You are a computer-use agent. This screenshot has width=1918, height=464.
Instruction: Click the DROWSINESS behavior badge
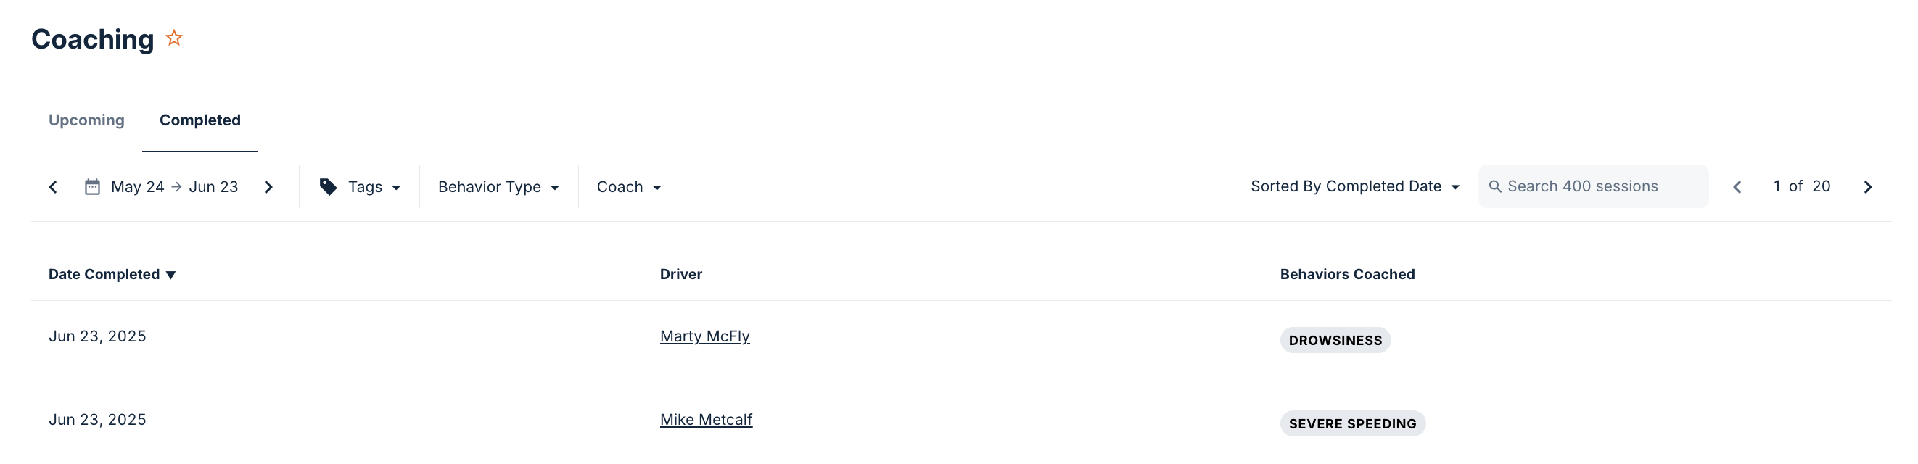coord(1335,340)
